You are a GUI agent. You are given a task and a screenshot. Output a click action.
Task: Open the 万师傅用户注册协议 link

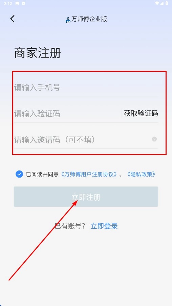[x=89, y=174]
